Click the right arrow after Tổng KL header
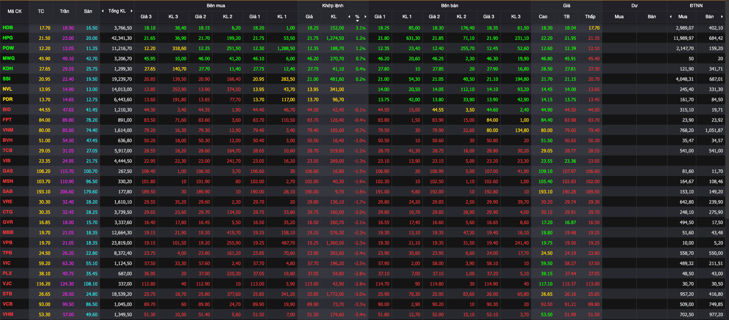 tap(131, 11)
